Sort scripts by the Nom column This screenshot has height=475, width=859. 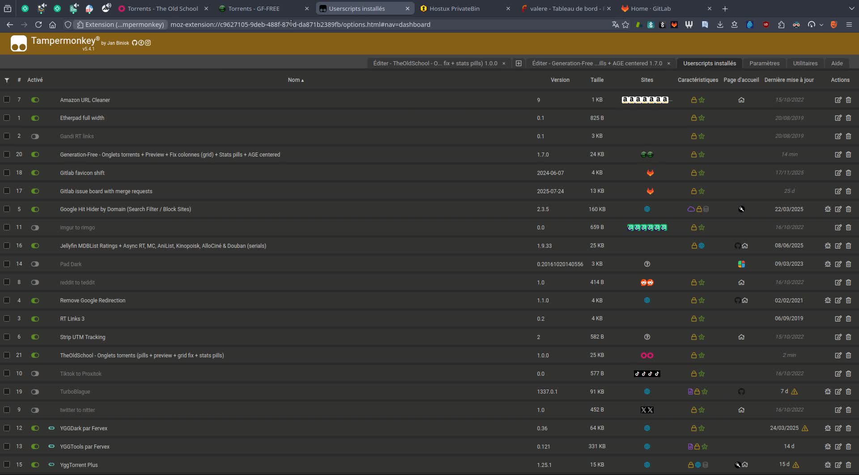point(296,80)
